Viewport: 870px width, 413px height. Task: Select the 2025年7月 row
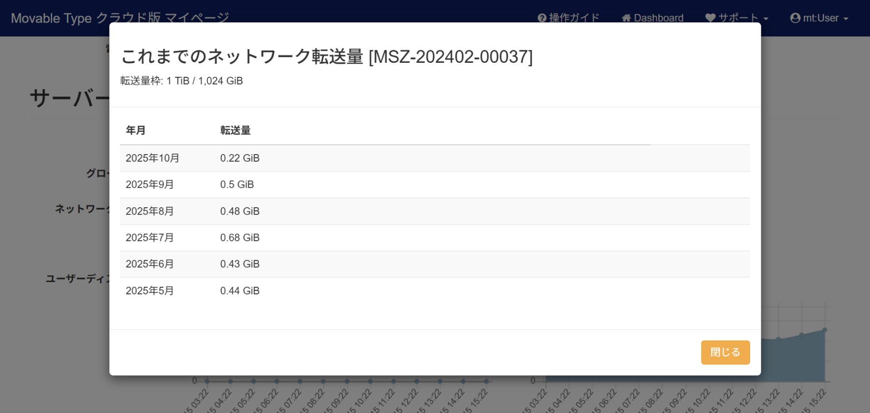pos(434,238)
